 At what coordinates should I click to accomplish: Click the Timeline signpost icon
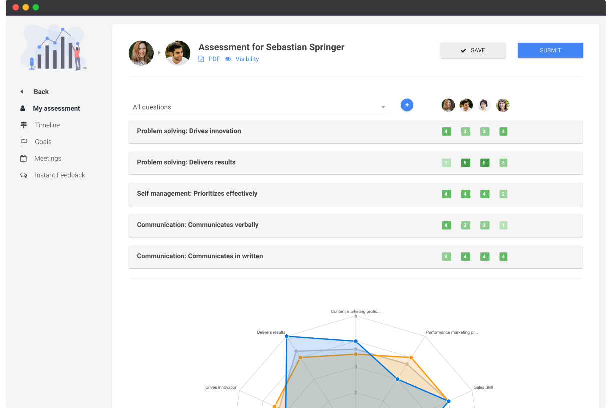[23, 125]
